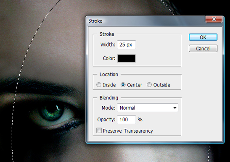Image resolution: width=230 pixels, height=162 pixels.
Task: Click the Center label text
Action: coord(135,85)
